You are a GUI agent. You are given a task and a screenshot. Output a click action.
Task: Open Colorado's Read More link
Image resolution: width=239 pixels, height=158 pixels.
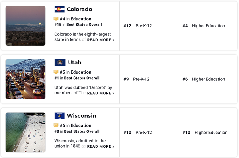tap(101, 40)
